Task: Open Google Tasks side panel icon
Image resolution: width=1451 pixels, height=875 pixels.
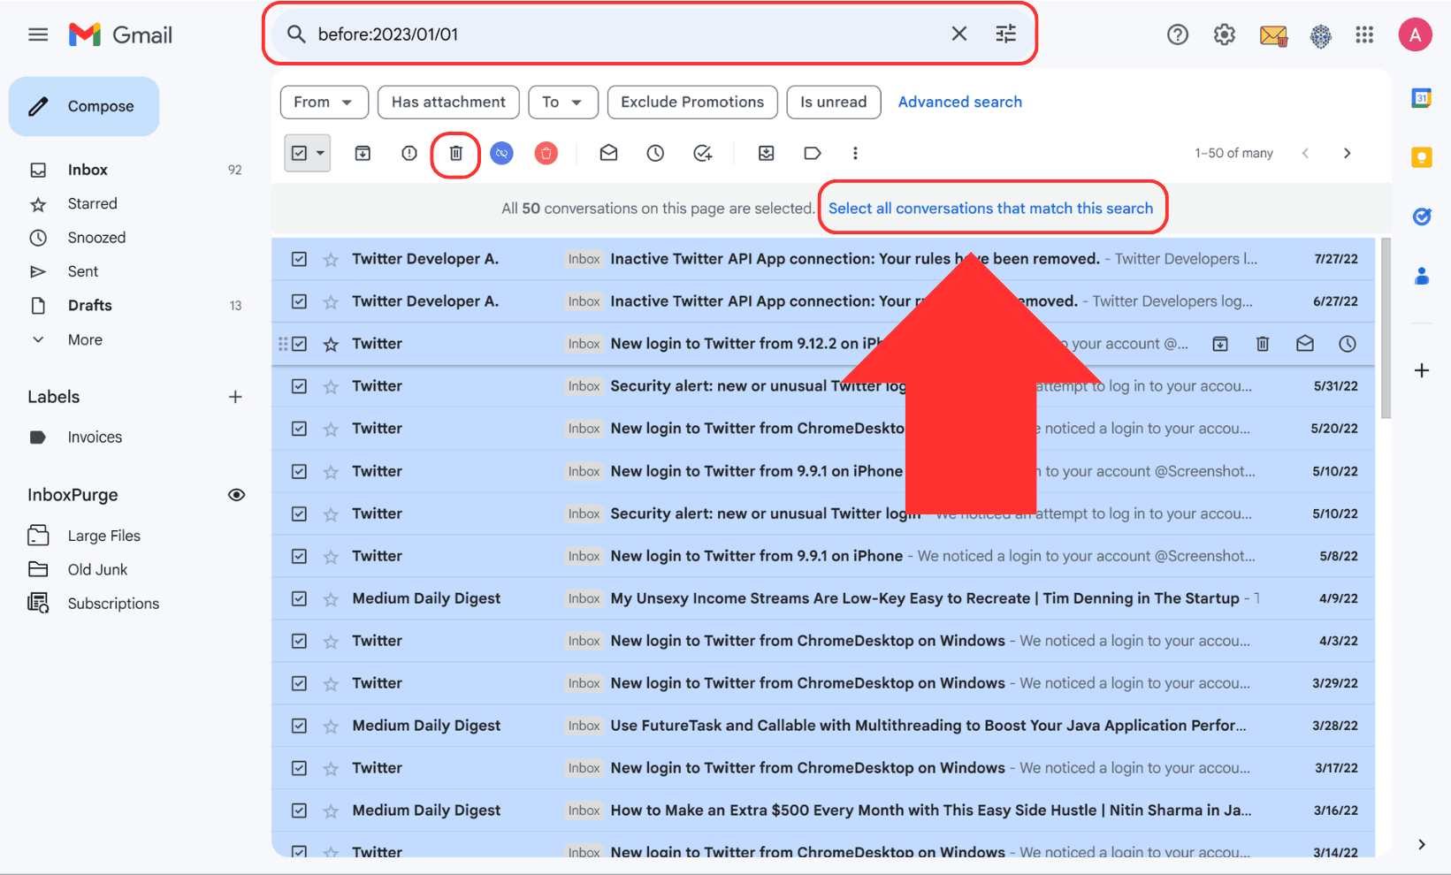Action: [1421, 217]
